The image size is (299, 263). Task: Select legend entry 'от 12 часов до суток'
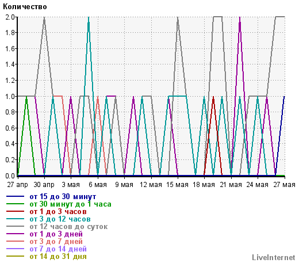68,226
